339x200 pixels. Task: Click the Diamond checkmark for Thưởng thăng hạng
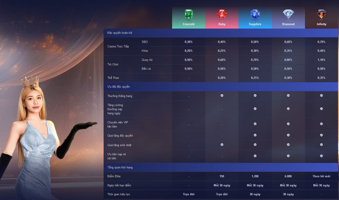tap(288, 96)
